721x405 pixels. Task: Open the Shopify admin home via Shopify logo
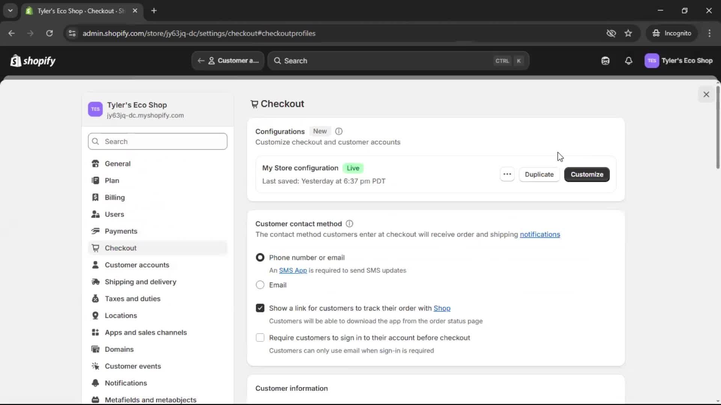coord(33,61)
